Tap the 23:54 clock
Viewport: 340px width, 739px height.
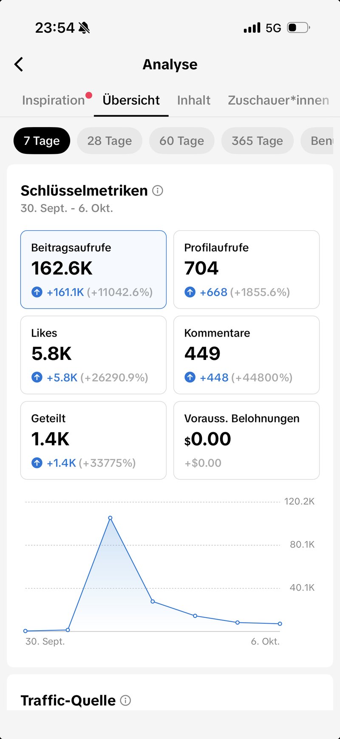pyautogui.click(x=55, y=28)
